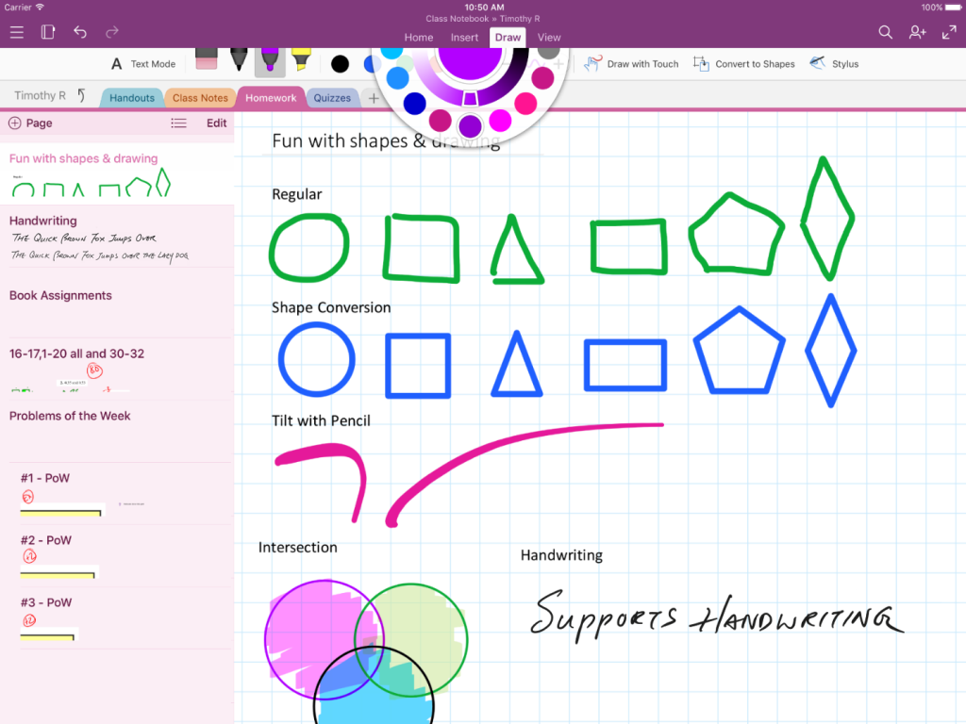The image size is (966, 724).
Task: Pick the black ink color swatch
Action: point(340,64)
